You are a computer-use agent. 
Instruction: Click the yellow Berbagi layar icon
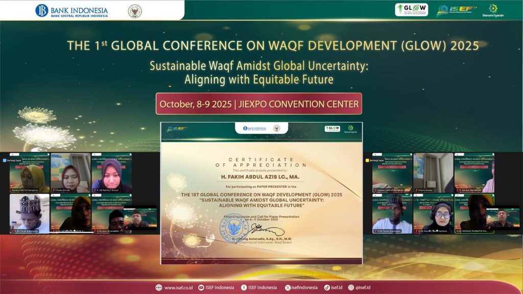367,160
